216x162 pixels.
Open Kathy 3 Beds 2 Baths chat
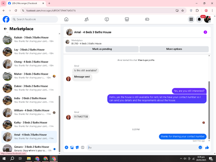tap(29, 124)
